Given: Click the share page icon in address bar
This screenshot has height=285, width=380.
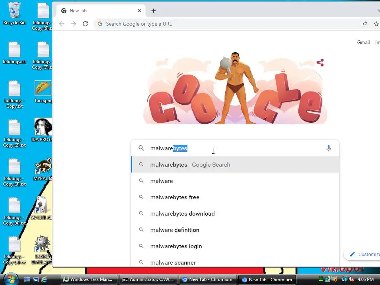Looking at the screenshot, I should click(364, 24).
